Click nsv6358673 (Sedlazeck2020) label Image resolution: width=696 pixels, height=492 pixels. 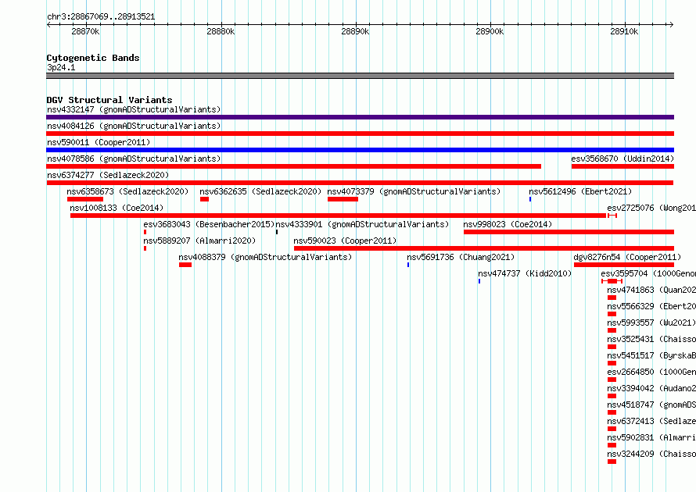coord(127,191)
